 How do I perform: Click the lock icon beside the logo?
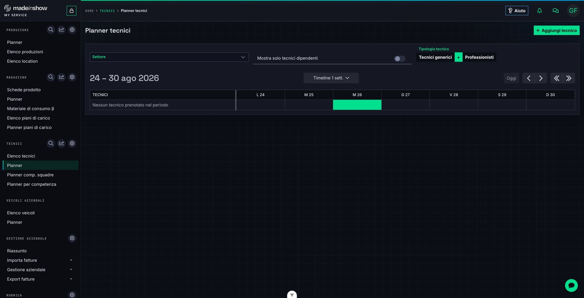tap(71, 11)
